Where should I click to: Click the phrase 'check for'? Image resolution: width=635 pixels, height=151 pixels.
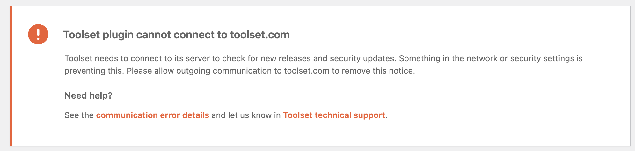tap(240, 58)
